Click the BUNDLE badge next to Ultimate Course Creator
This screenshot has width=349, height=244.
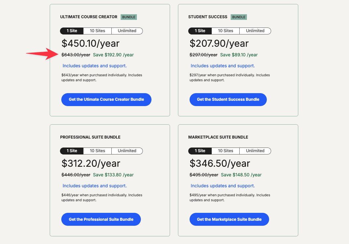tap(129, 17)
